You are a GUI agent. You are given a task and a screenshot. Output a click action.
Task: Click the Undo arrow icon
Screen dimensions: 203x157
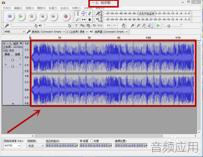(x=109, y=26)
